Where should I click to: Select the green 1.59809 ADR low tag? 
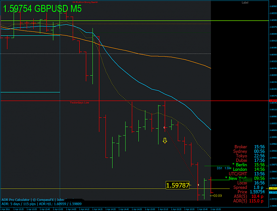coord(246,180)
